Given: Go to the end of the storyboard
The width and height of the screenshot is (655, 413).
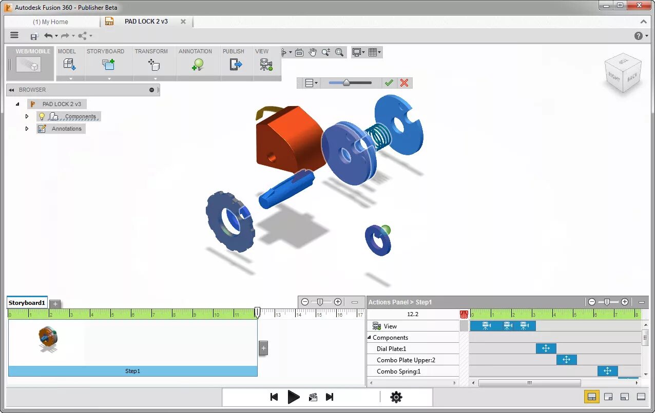Looking at the screenshot, I should pyautogui.click(x=330, y=397).
